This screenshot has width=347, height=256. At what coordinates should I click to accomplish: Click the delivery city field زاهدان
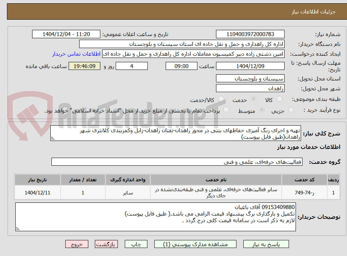click(250, 88)
